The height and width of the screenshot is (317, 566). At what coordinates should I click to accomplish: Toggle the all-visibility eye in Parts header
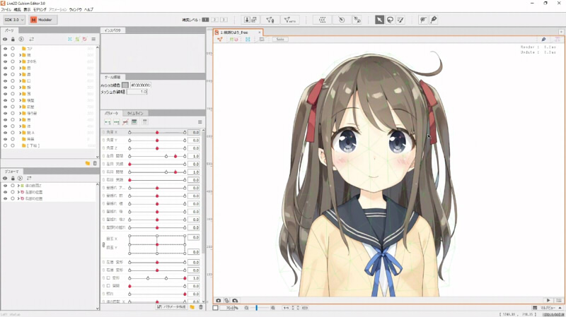[5, 39]
